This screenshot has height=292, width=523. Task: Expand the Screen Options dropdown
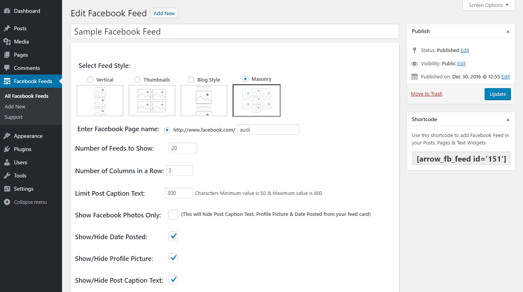(488, 5)
